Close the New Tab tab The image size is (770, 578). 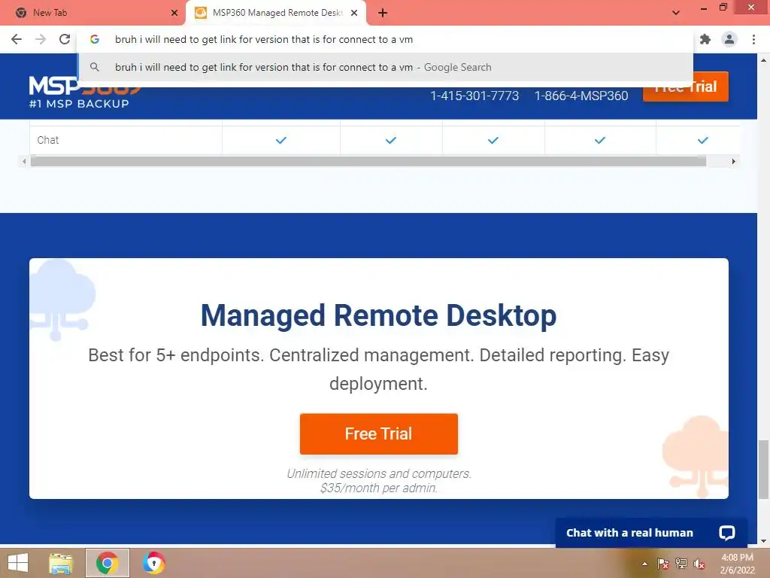coord(174,13)
